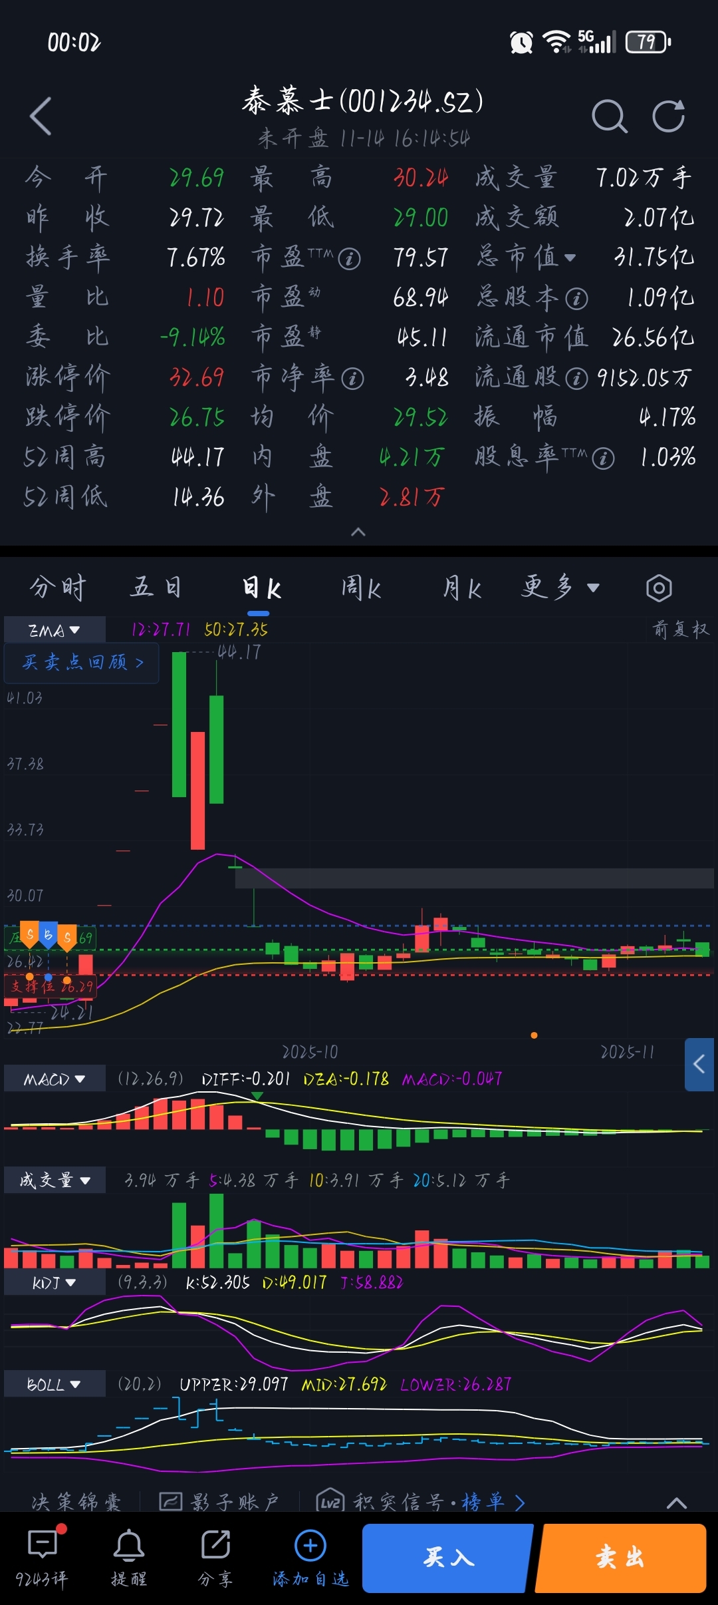The width and height of the screenshot is (718, 1605).
Task: Tap 换手率 value 7.67%
Action: [196, 258]
